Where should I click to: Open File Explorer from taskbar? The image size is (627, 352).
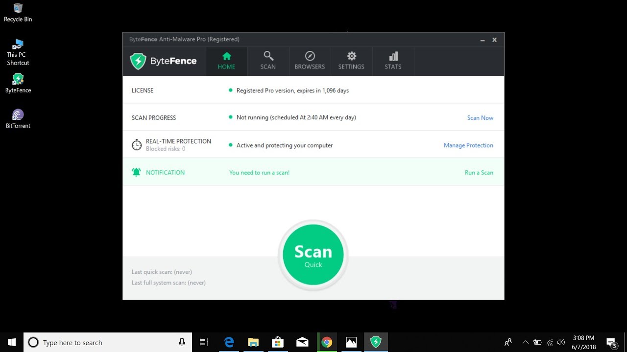(253, 343)
